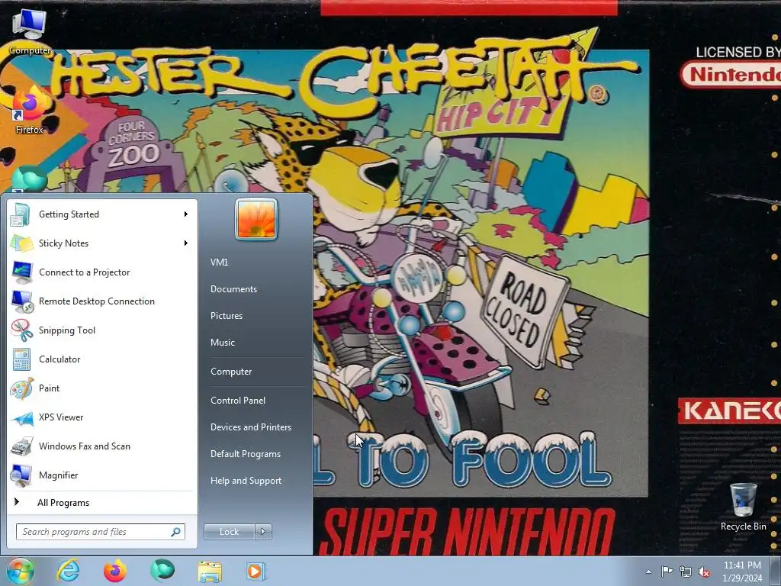This screenshot has height=586, width=781.
Task: Expand All Programs list
Action: (x=102, y=503)
